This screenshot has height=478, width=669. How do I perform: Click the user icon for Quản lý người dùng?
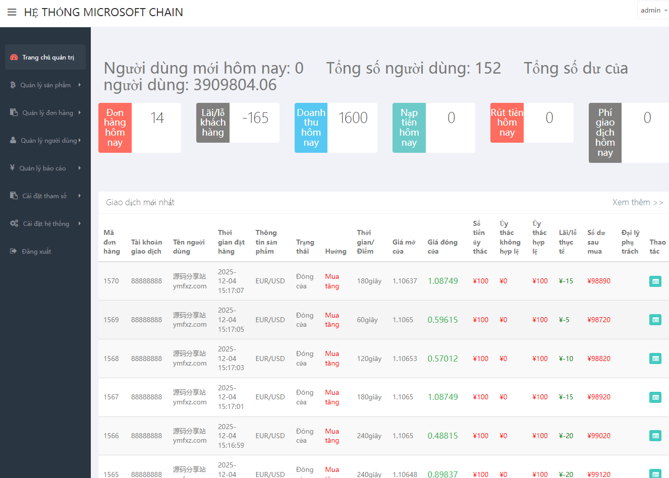(13, 141)
